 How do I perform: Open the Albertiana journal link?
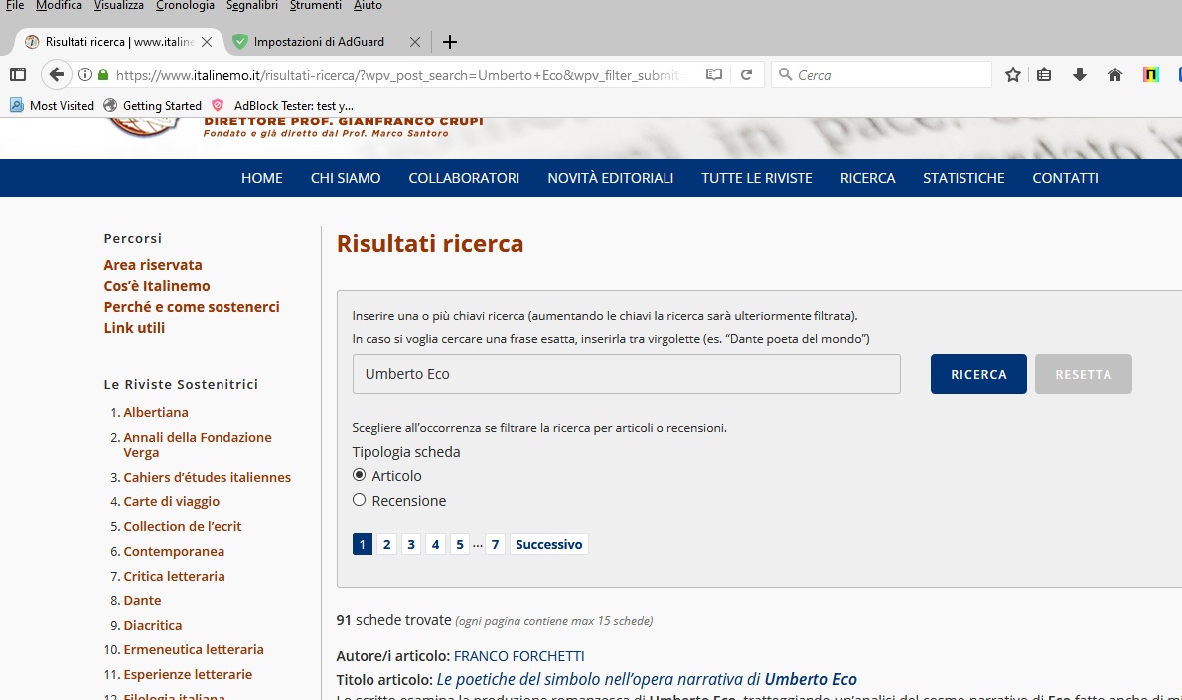(x=156, y=412)
